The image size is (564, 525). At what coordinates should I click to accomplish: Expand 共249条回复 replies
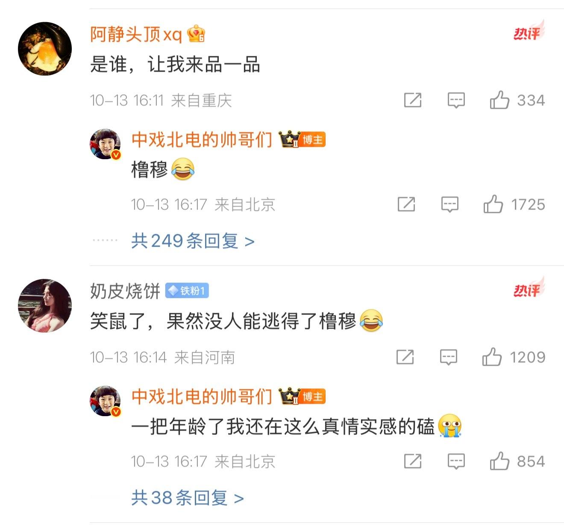[193, 241]
